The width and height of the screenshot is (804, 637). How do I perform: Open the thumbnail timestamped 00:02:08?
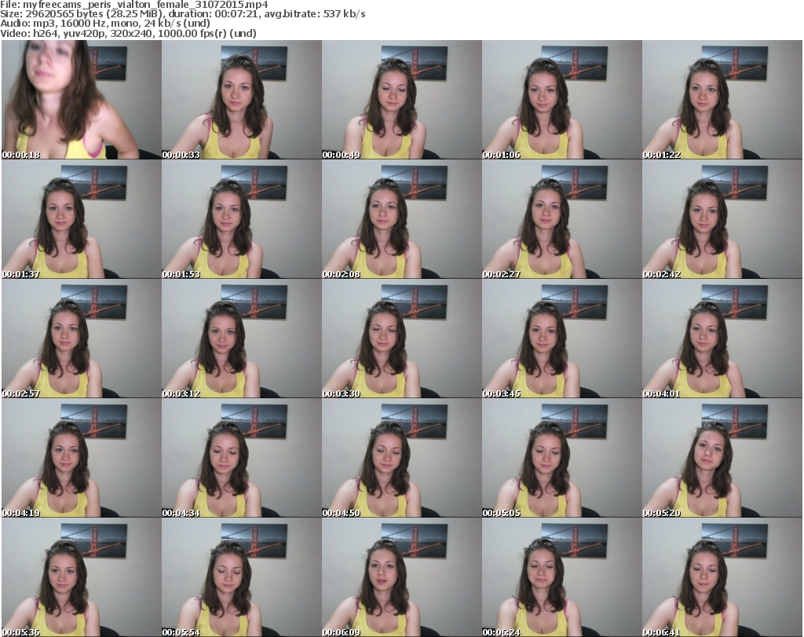[401, 219]
